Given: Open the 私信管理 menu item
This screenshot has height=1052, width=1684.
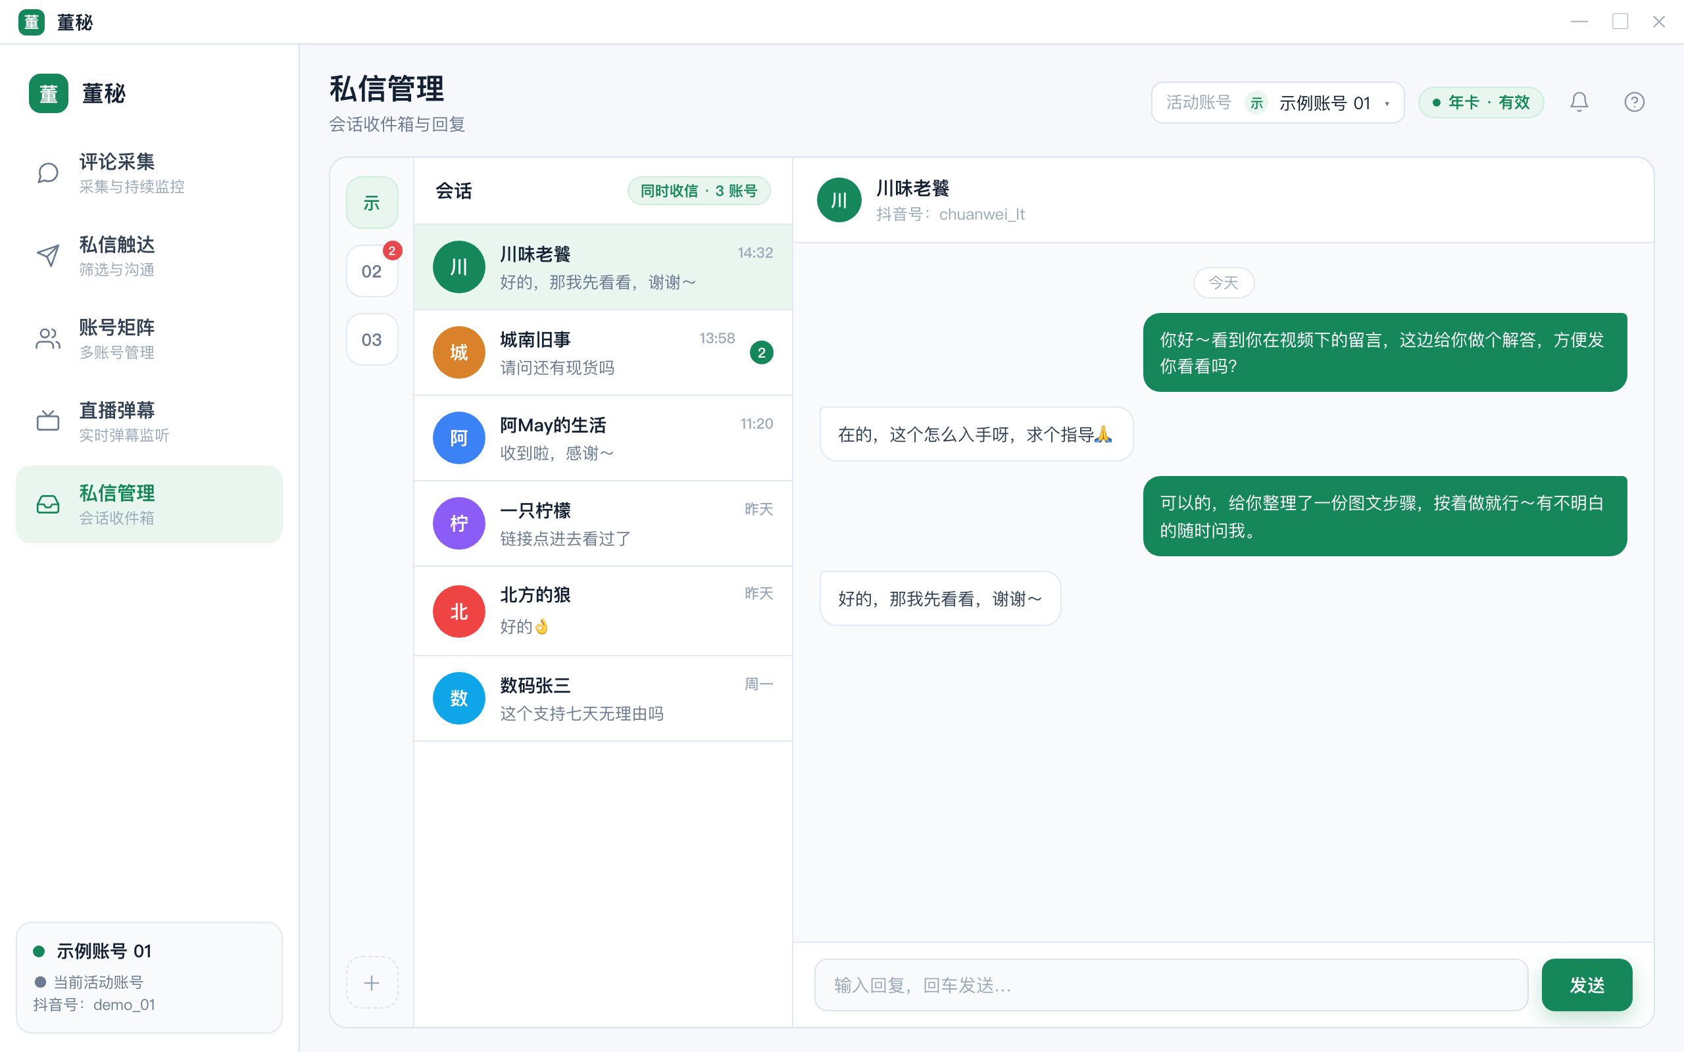Looking at the screenshot, I should (x=149, y=504).
